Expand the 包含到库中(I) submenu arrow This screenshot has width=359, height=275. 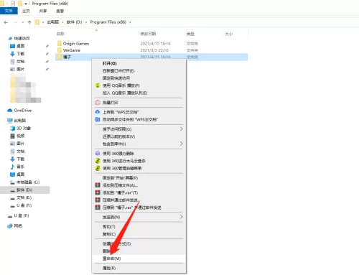(181, 144)
